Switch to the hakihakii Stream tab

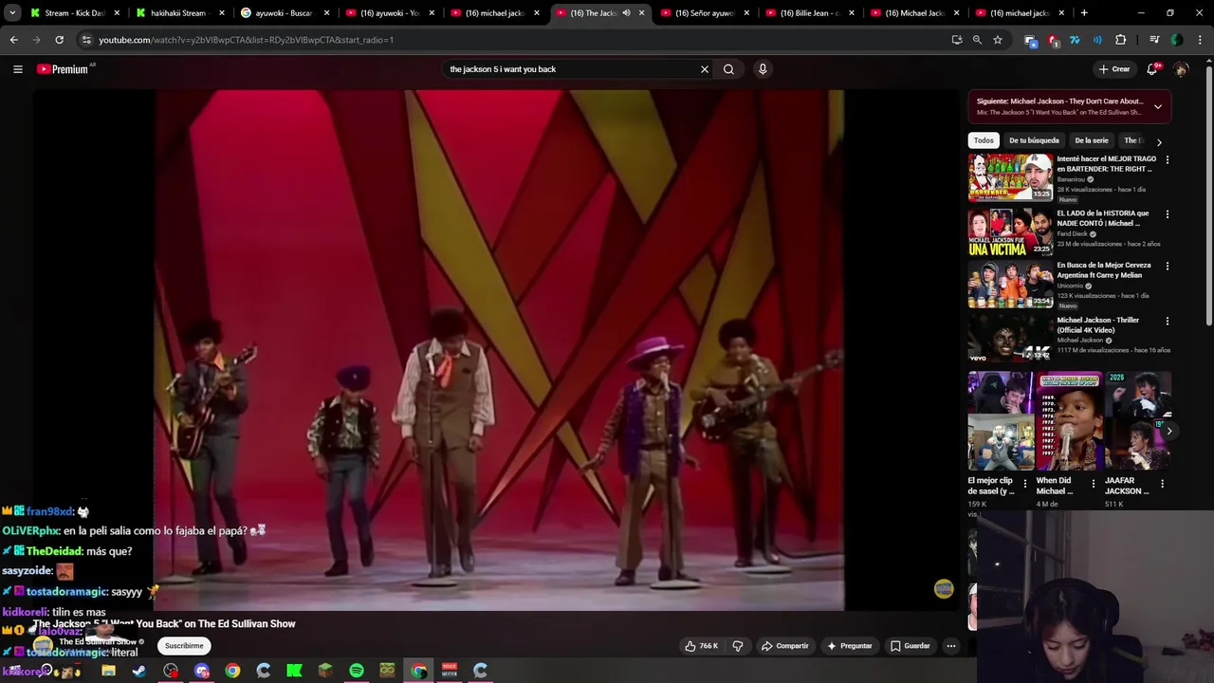[x=180, y=13]
